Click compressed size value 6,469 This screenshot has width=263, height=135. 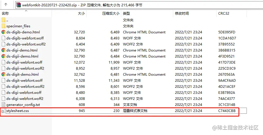pyautogui.click(x=115, y=32)
